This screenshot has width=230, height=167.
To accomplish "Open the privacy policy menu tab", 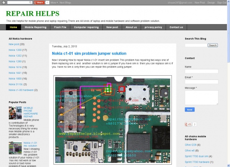I will (x=153, y=27).
